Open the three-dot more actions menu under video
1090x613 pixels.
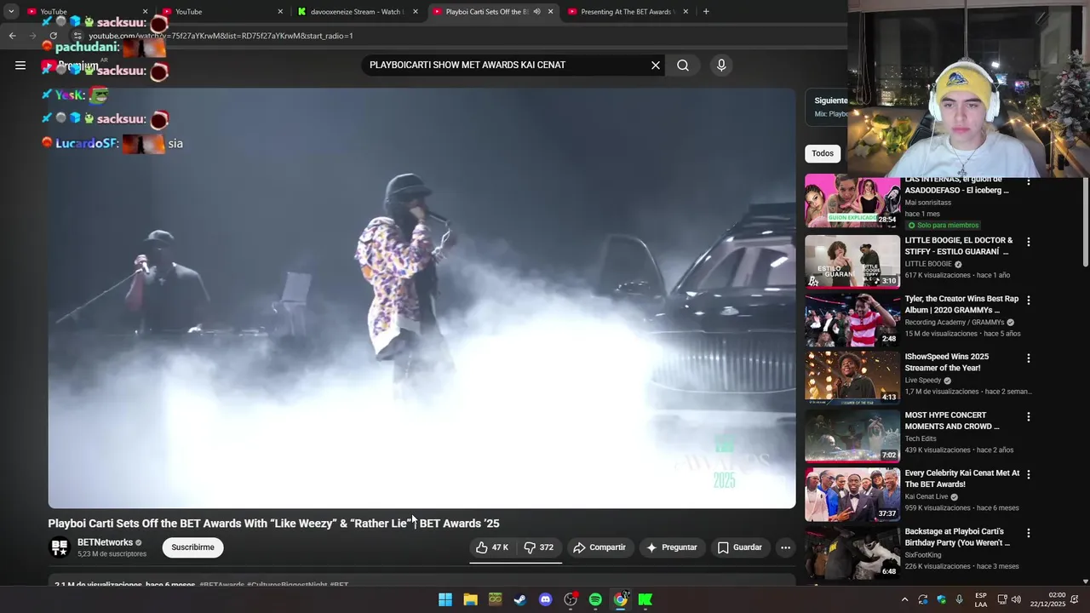(785, 547)
